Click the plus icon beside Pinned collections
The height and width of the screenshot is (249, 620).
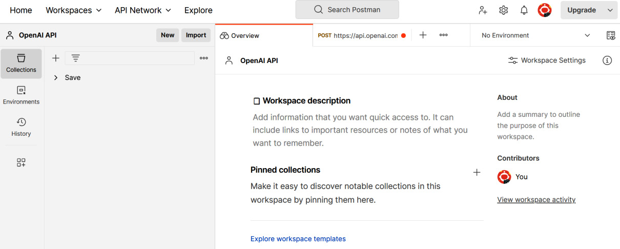coord(477,172)
